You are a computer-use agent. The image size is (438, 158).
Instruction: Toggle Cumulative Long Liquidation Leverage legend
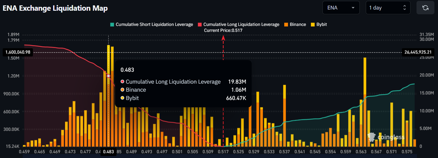click(x=239, y=24)
